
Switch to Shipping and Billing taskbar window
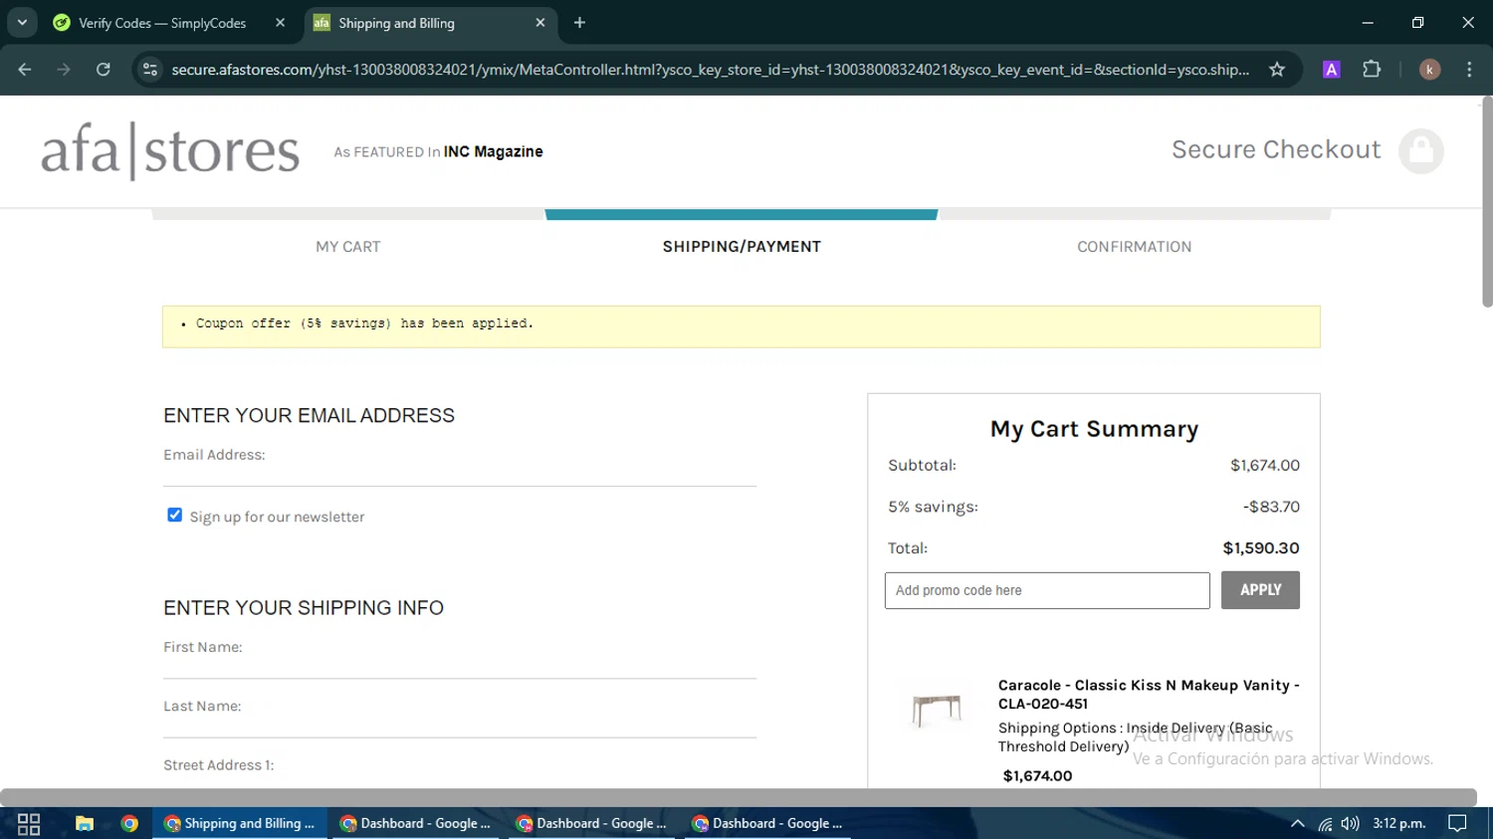click(240, 823)
